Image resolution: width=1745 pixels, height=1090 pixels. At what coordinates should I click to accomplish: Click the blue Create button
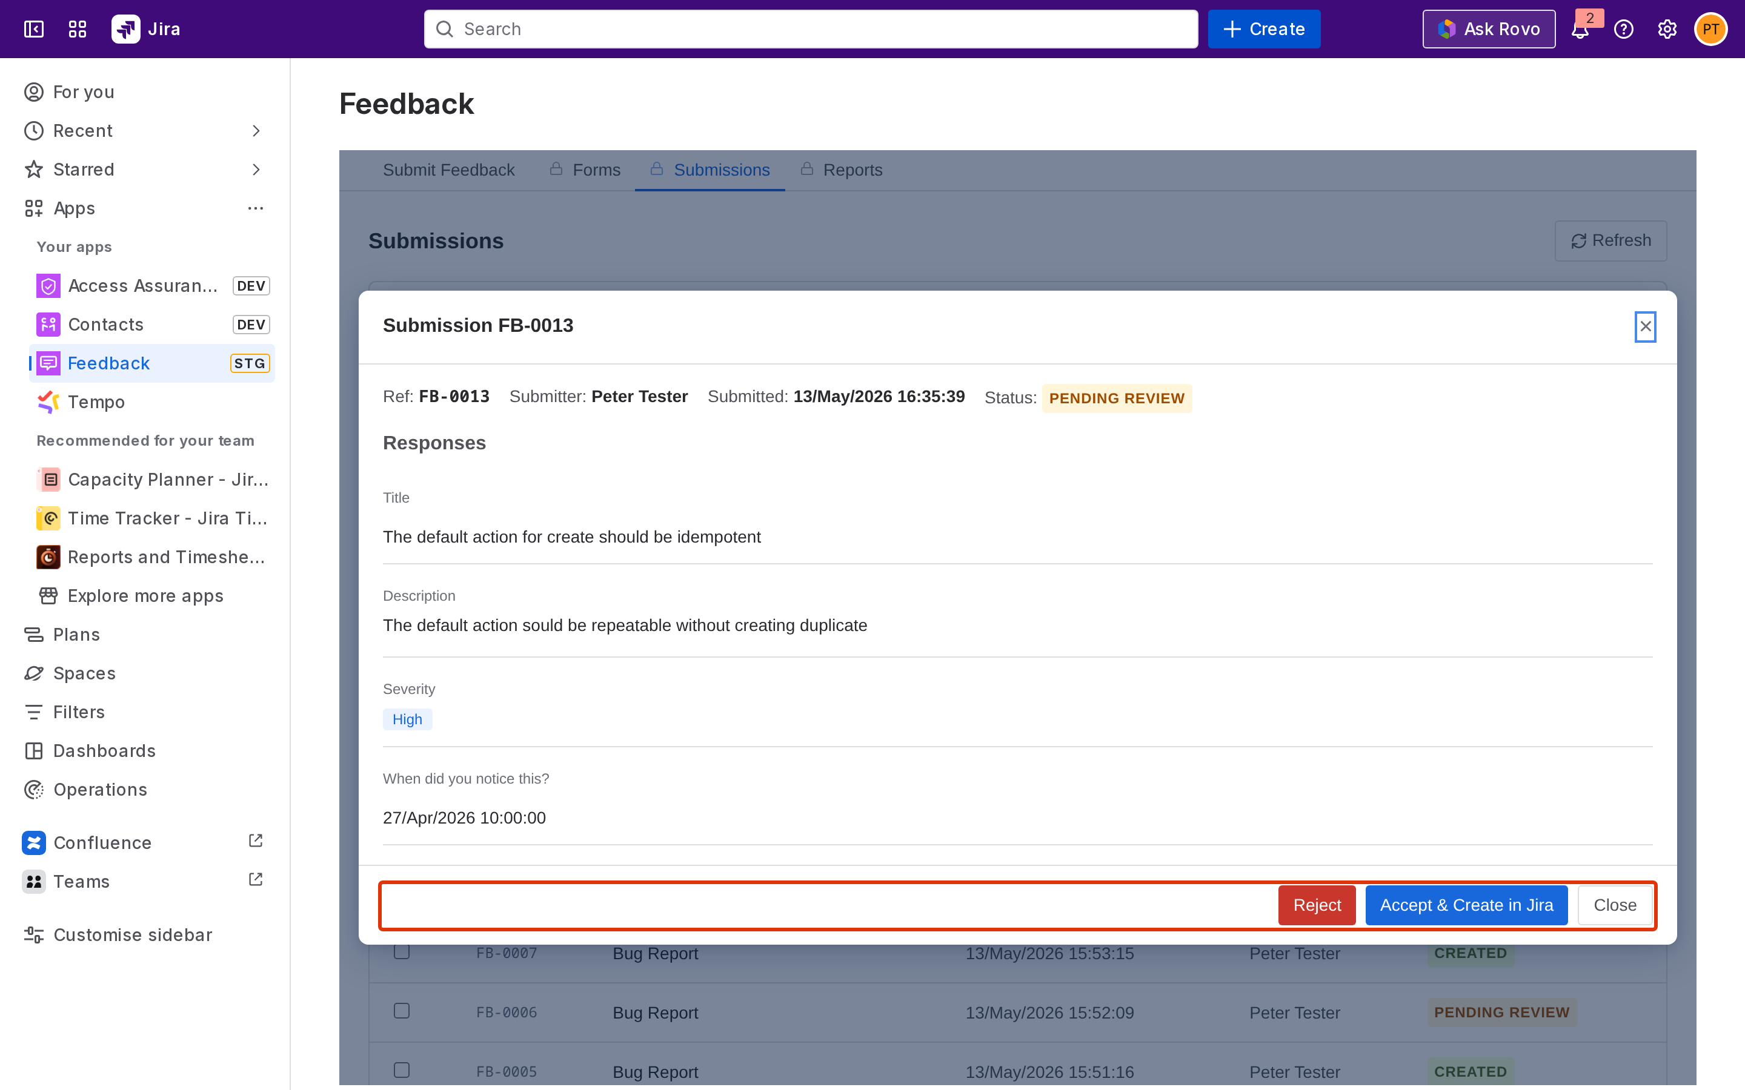(x=1264, y=29)
